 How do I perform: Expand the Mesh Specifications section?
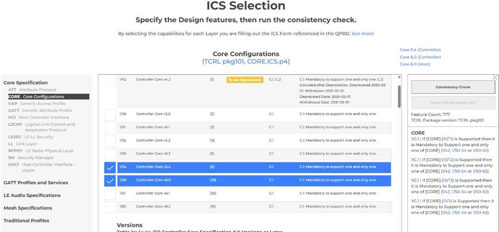pos(28,208)
